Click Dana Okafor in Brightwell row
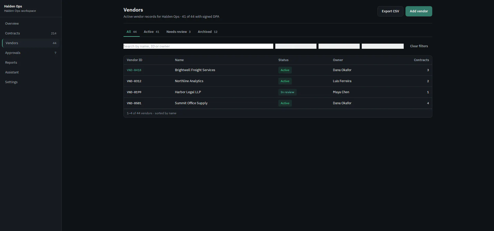 (x=342, y=70)
